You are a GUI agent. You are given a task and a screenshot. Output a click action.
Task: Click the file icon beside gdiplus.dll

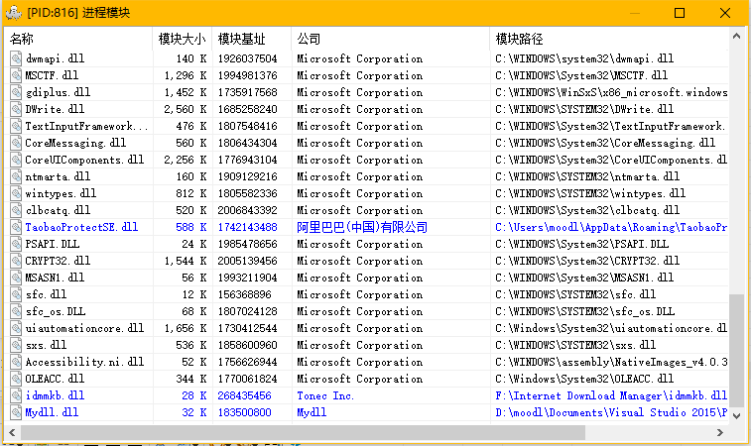point(16,92)
